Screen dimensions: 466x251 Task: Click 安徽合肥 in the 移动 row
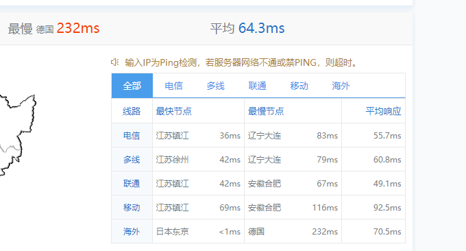point(265,208)
